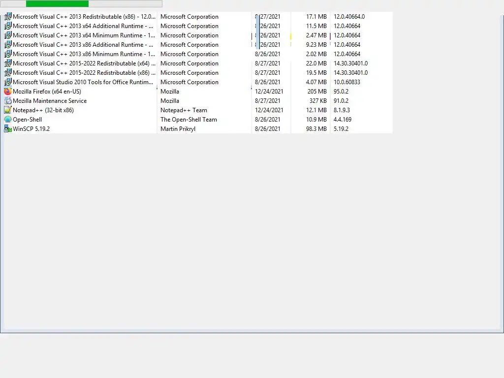Click version 10.0.60833
This screenshot has width=504, height=378.
(347, 82)
